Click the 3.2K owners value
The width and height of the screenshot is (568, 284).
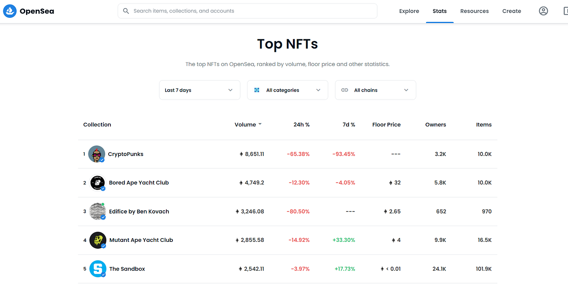[441, 154]
